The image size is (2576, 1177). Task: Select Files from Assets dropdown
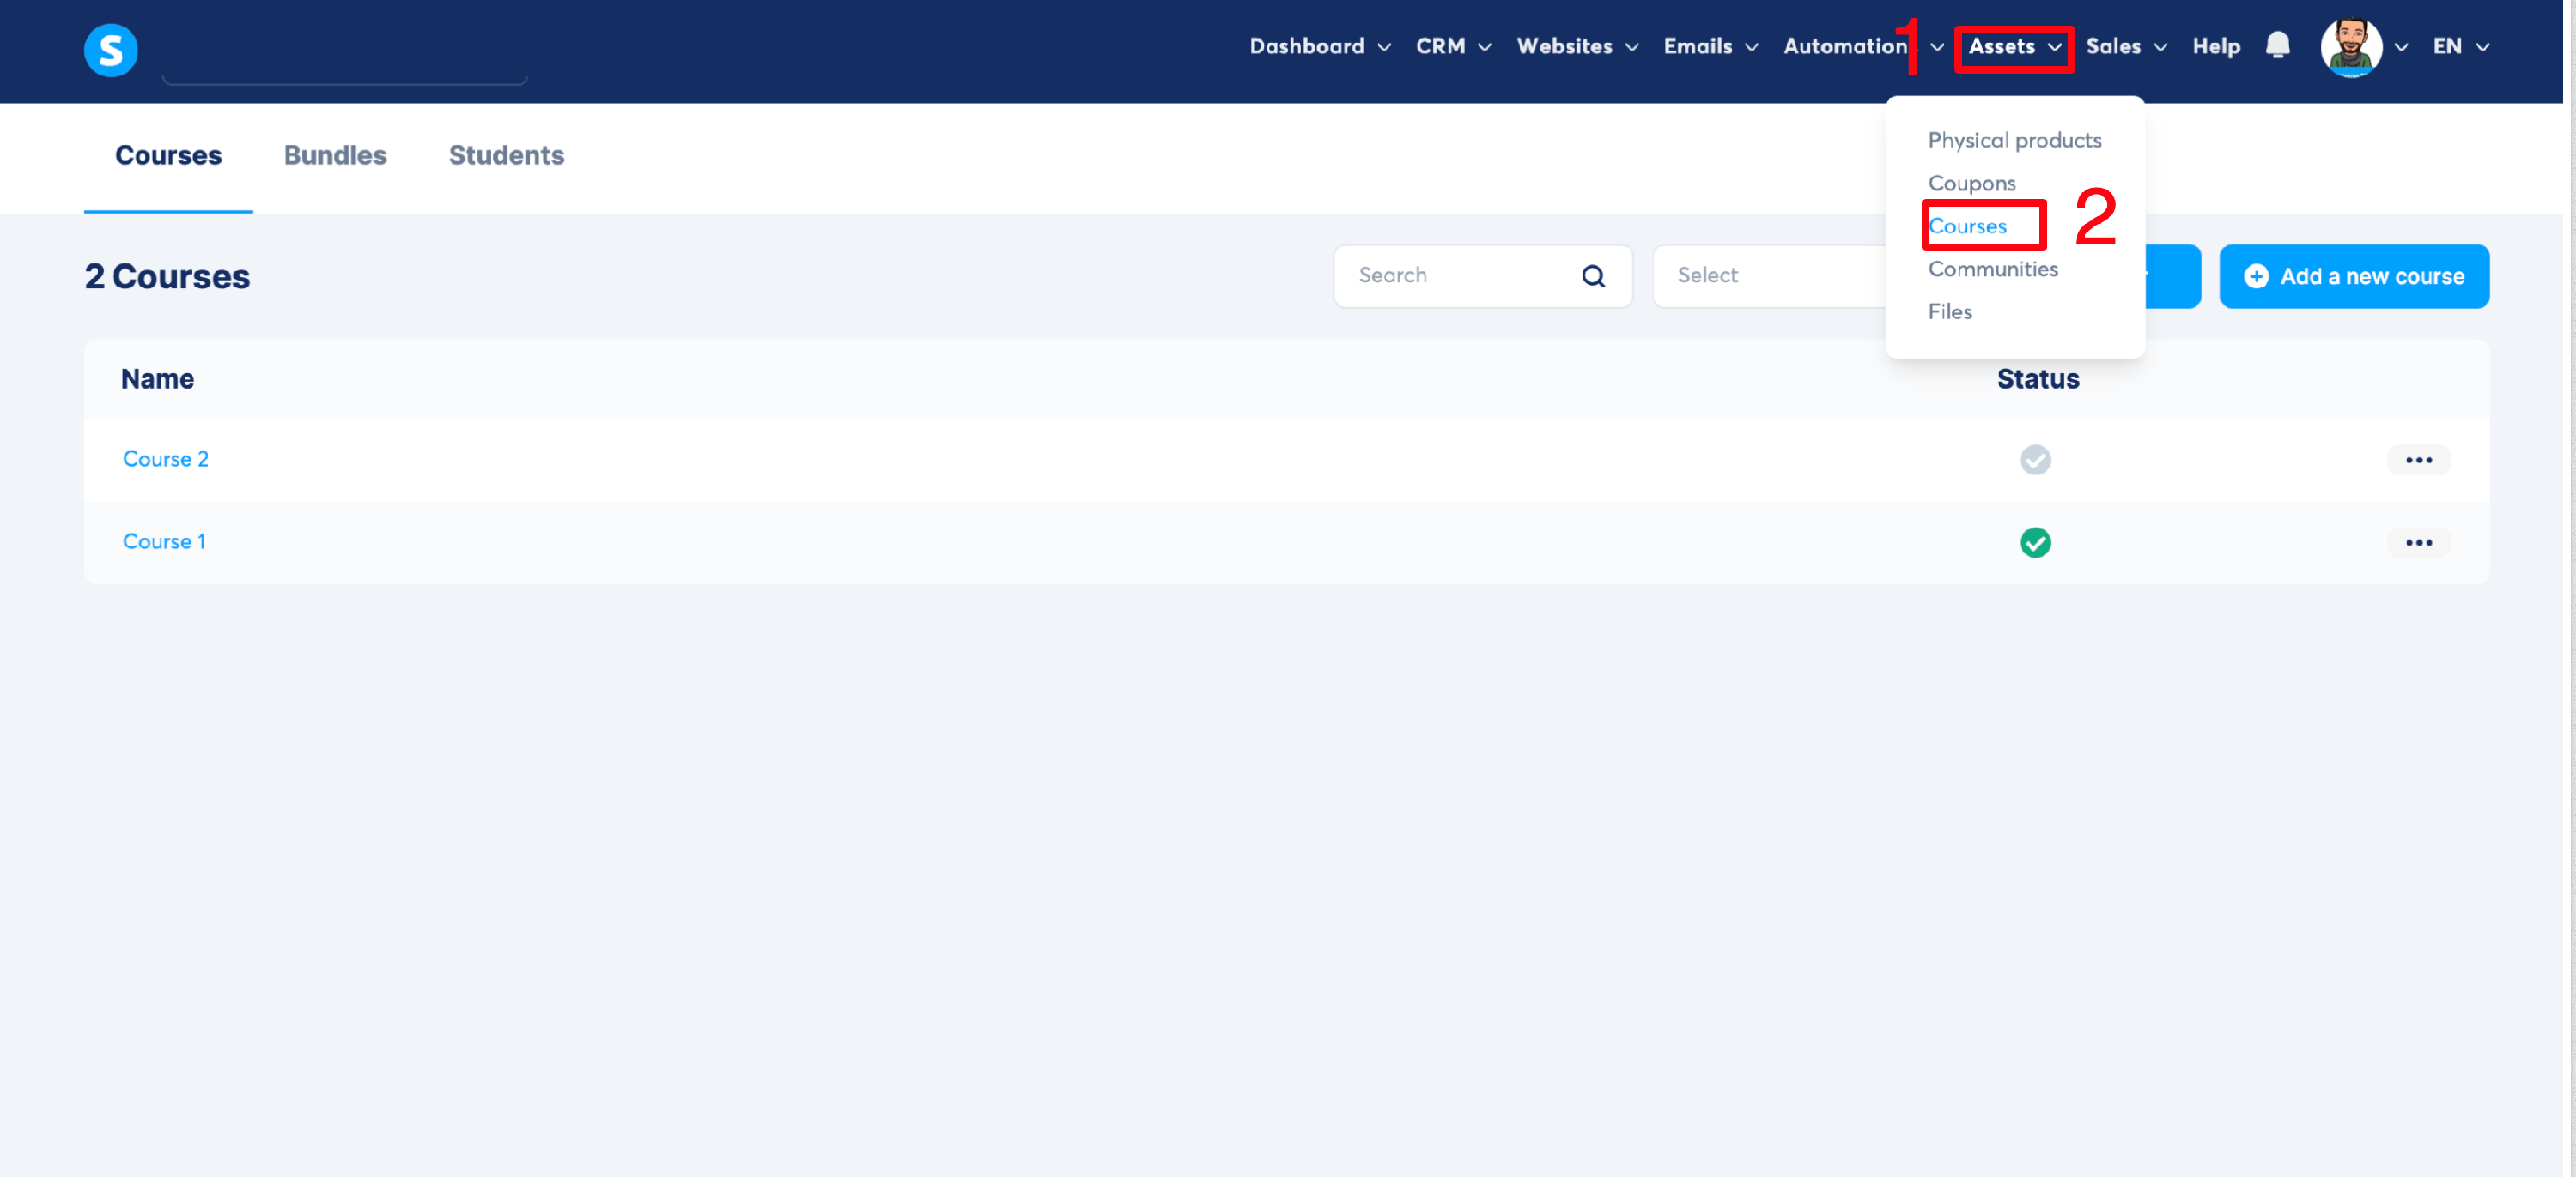pos(1949,311)
